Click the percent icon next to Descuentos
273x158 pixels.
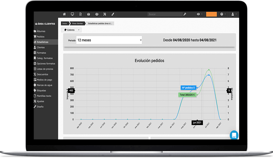35,74
